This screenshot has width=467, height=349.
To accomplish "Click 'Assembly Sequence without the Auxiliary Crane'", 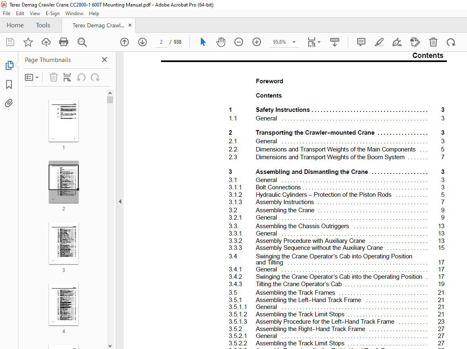I will (319, 248).
